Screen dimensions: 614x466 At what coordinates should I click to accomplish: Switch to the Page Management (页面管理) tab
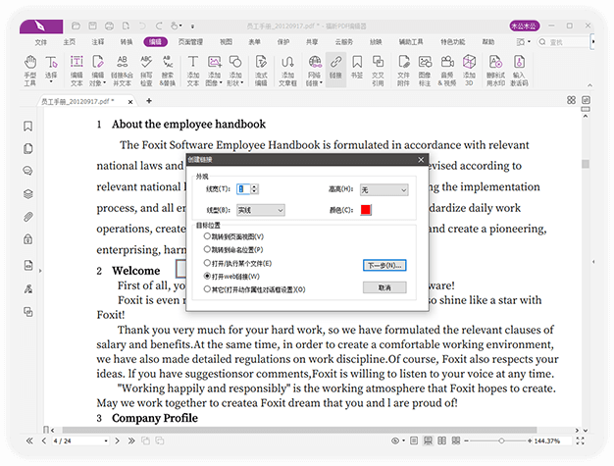point(190,42)
